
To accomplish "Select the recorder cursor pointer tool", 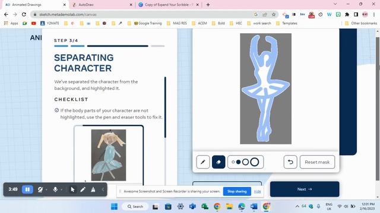I will tap(72, 189).
